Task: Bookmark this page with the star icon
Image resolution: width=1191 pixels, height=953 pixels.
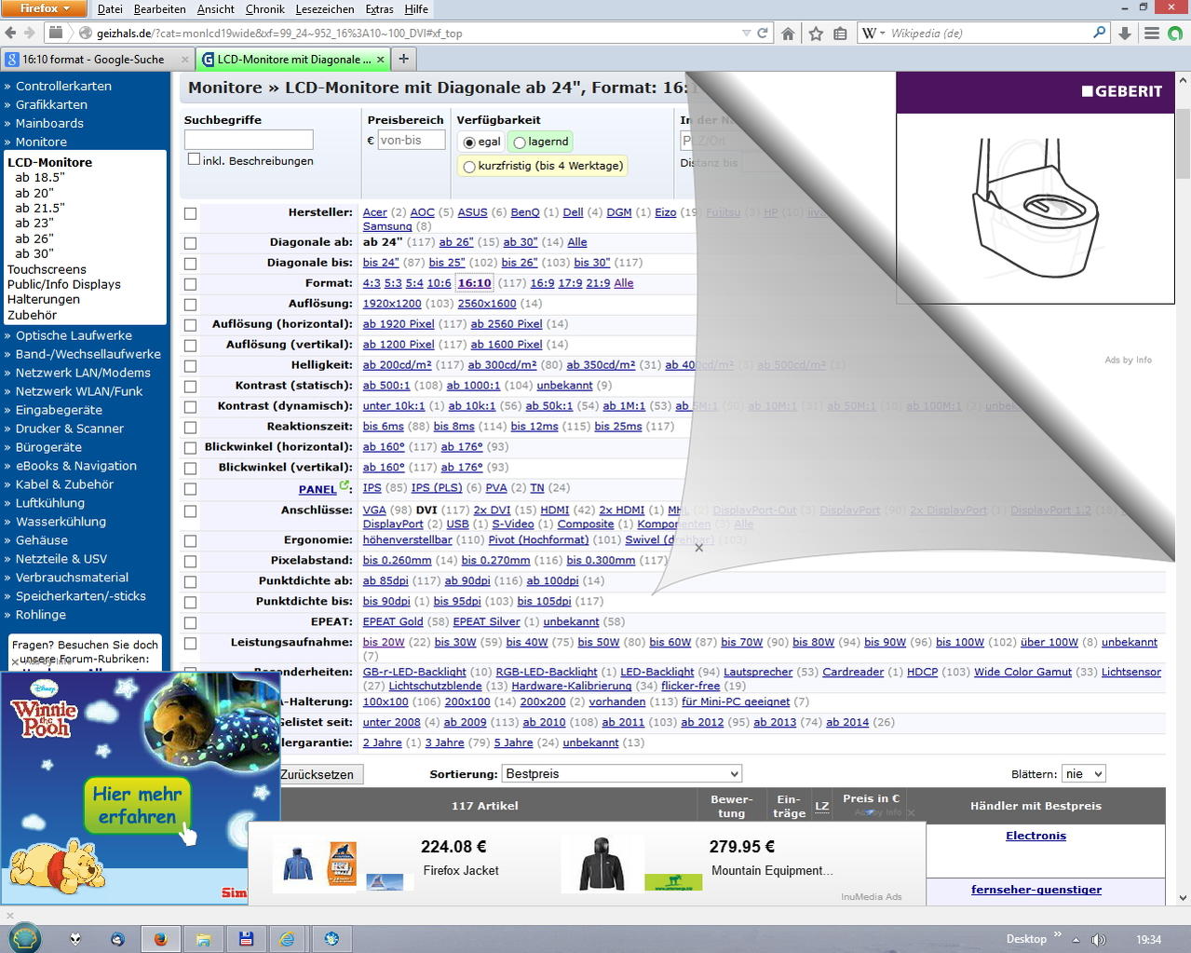Action: pyautogui.click(x=816, y=34)
